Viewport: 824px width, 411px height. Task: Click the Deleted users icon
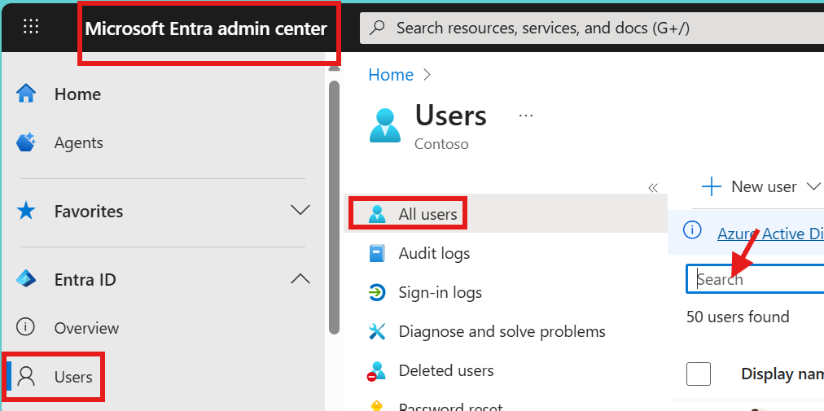point(377,371)
